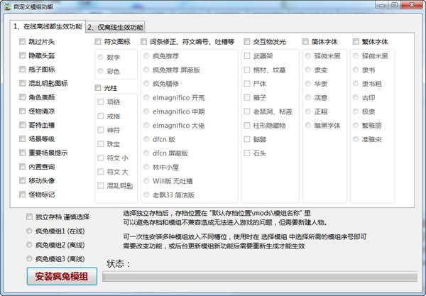Screen dimensions: 426x296
Task: Switch to tab 2、仅离线生效功能
Action: [x=115, y=27]
